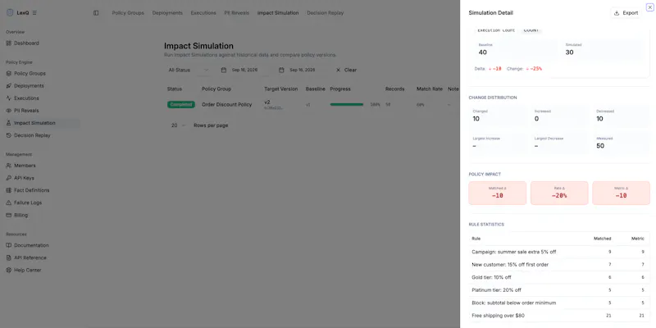Clear the date filters with Clear button
656x328 pixels.
(x=346, y=70)
